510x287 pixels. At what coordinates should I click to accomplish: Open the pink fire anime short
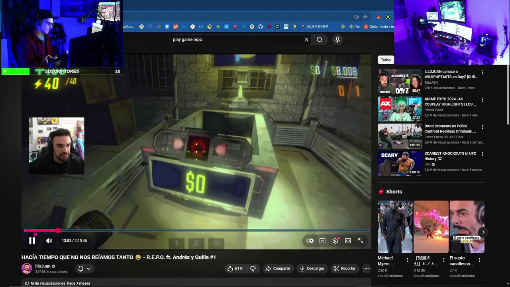431,227
